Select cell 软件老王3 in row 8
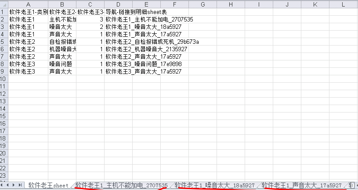358x190 pixels. click(28, 64)
